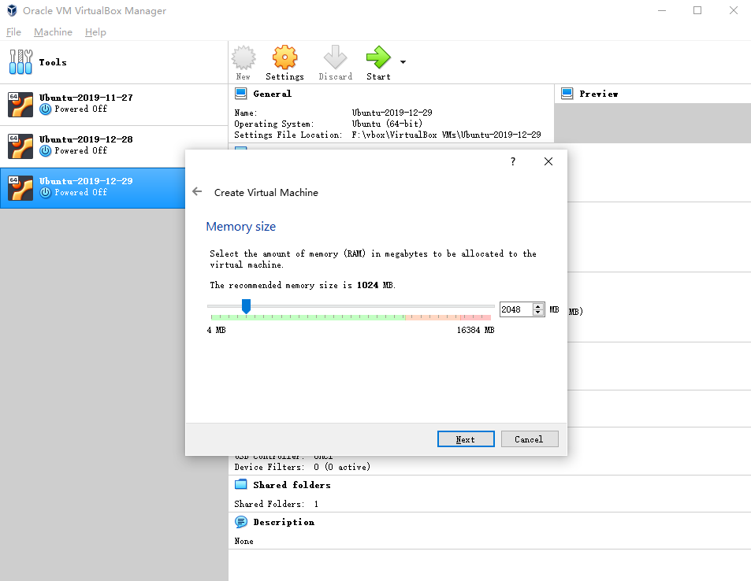Select the Ubuntu-2019-12-28 virtual machine
This screenshot has width=751, height=581.
[114, 146]
